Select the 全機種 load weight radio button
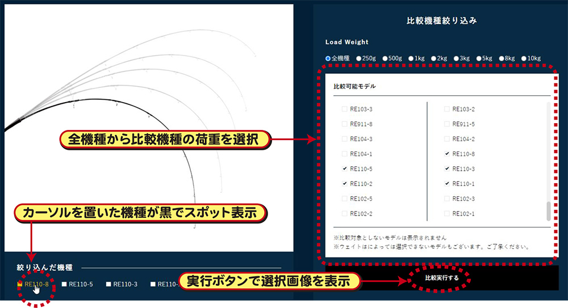The image size is (568, 308). pyautogui.click(x=328, y=58)
